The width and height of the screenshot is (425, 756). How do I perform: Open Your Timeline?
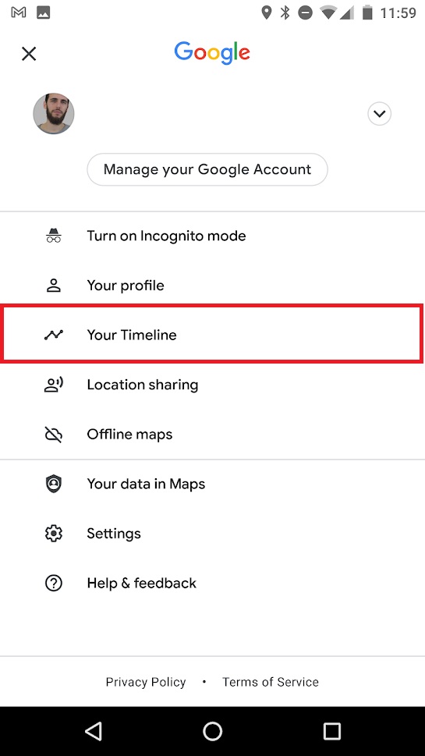pyautogui.click(x=212, y=334)
